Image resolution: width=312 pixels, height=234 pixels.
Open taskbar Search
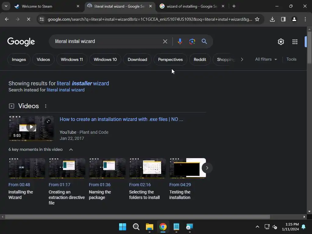(x=136, y=227)
